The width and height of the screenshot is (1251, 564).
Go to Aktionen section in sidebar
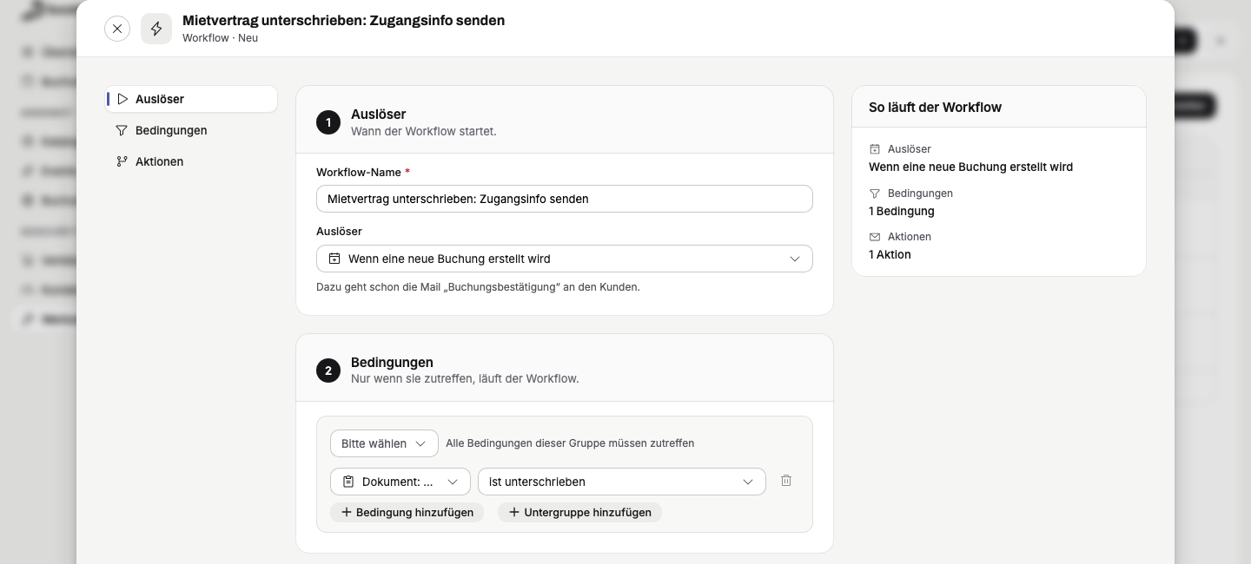pos(192,161)
